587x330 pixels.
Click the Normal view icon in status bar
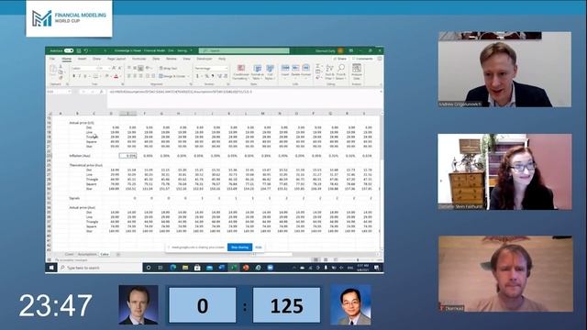(x=316, y=259)
